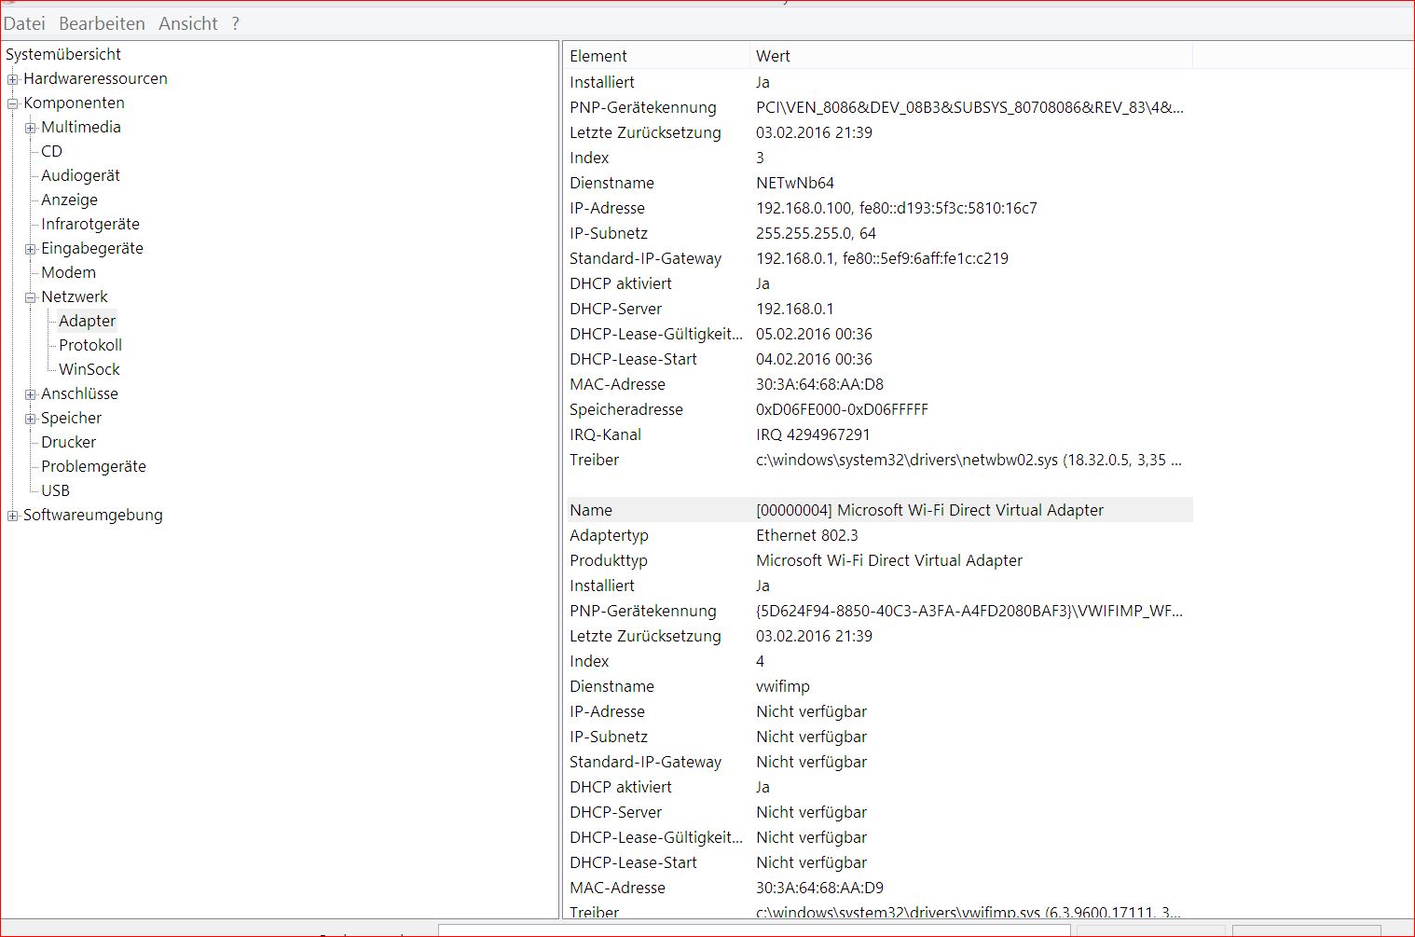Open the Bearbeiten menu
The width and height of the screenshot is (1415, 937).
pyautogui.click(x=102, y=23)
